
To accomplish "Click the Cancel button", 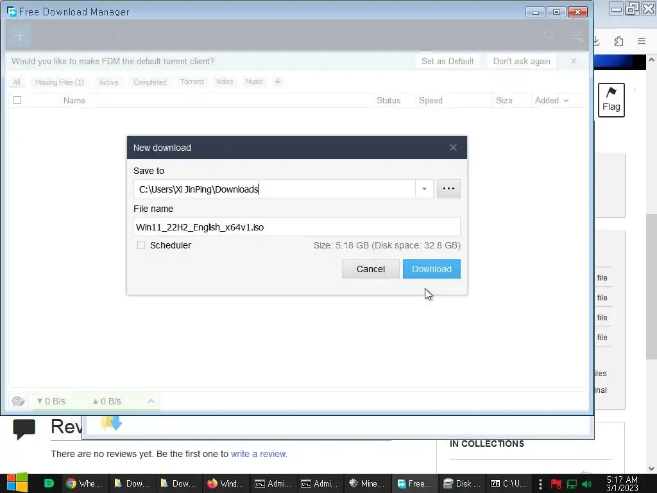I will click(x=371, y=269).
